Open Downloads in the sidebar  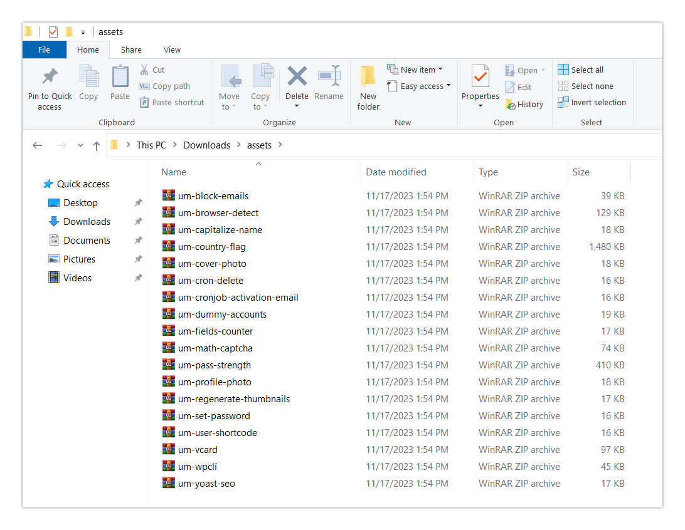tap(87, 222)
